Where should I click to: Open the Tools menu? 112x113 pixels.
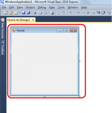pos(61,7)
